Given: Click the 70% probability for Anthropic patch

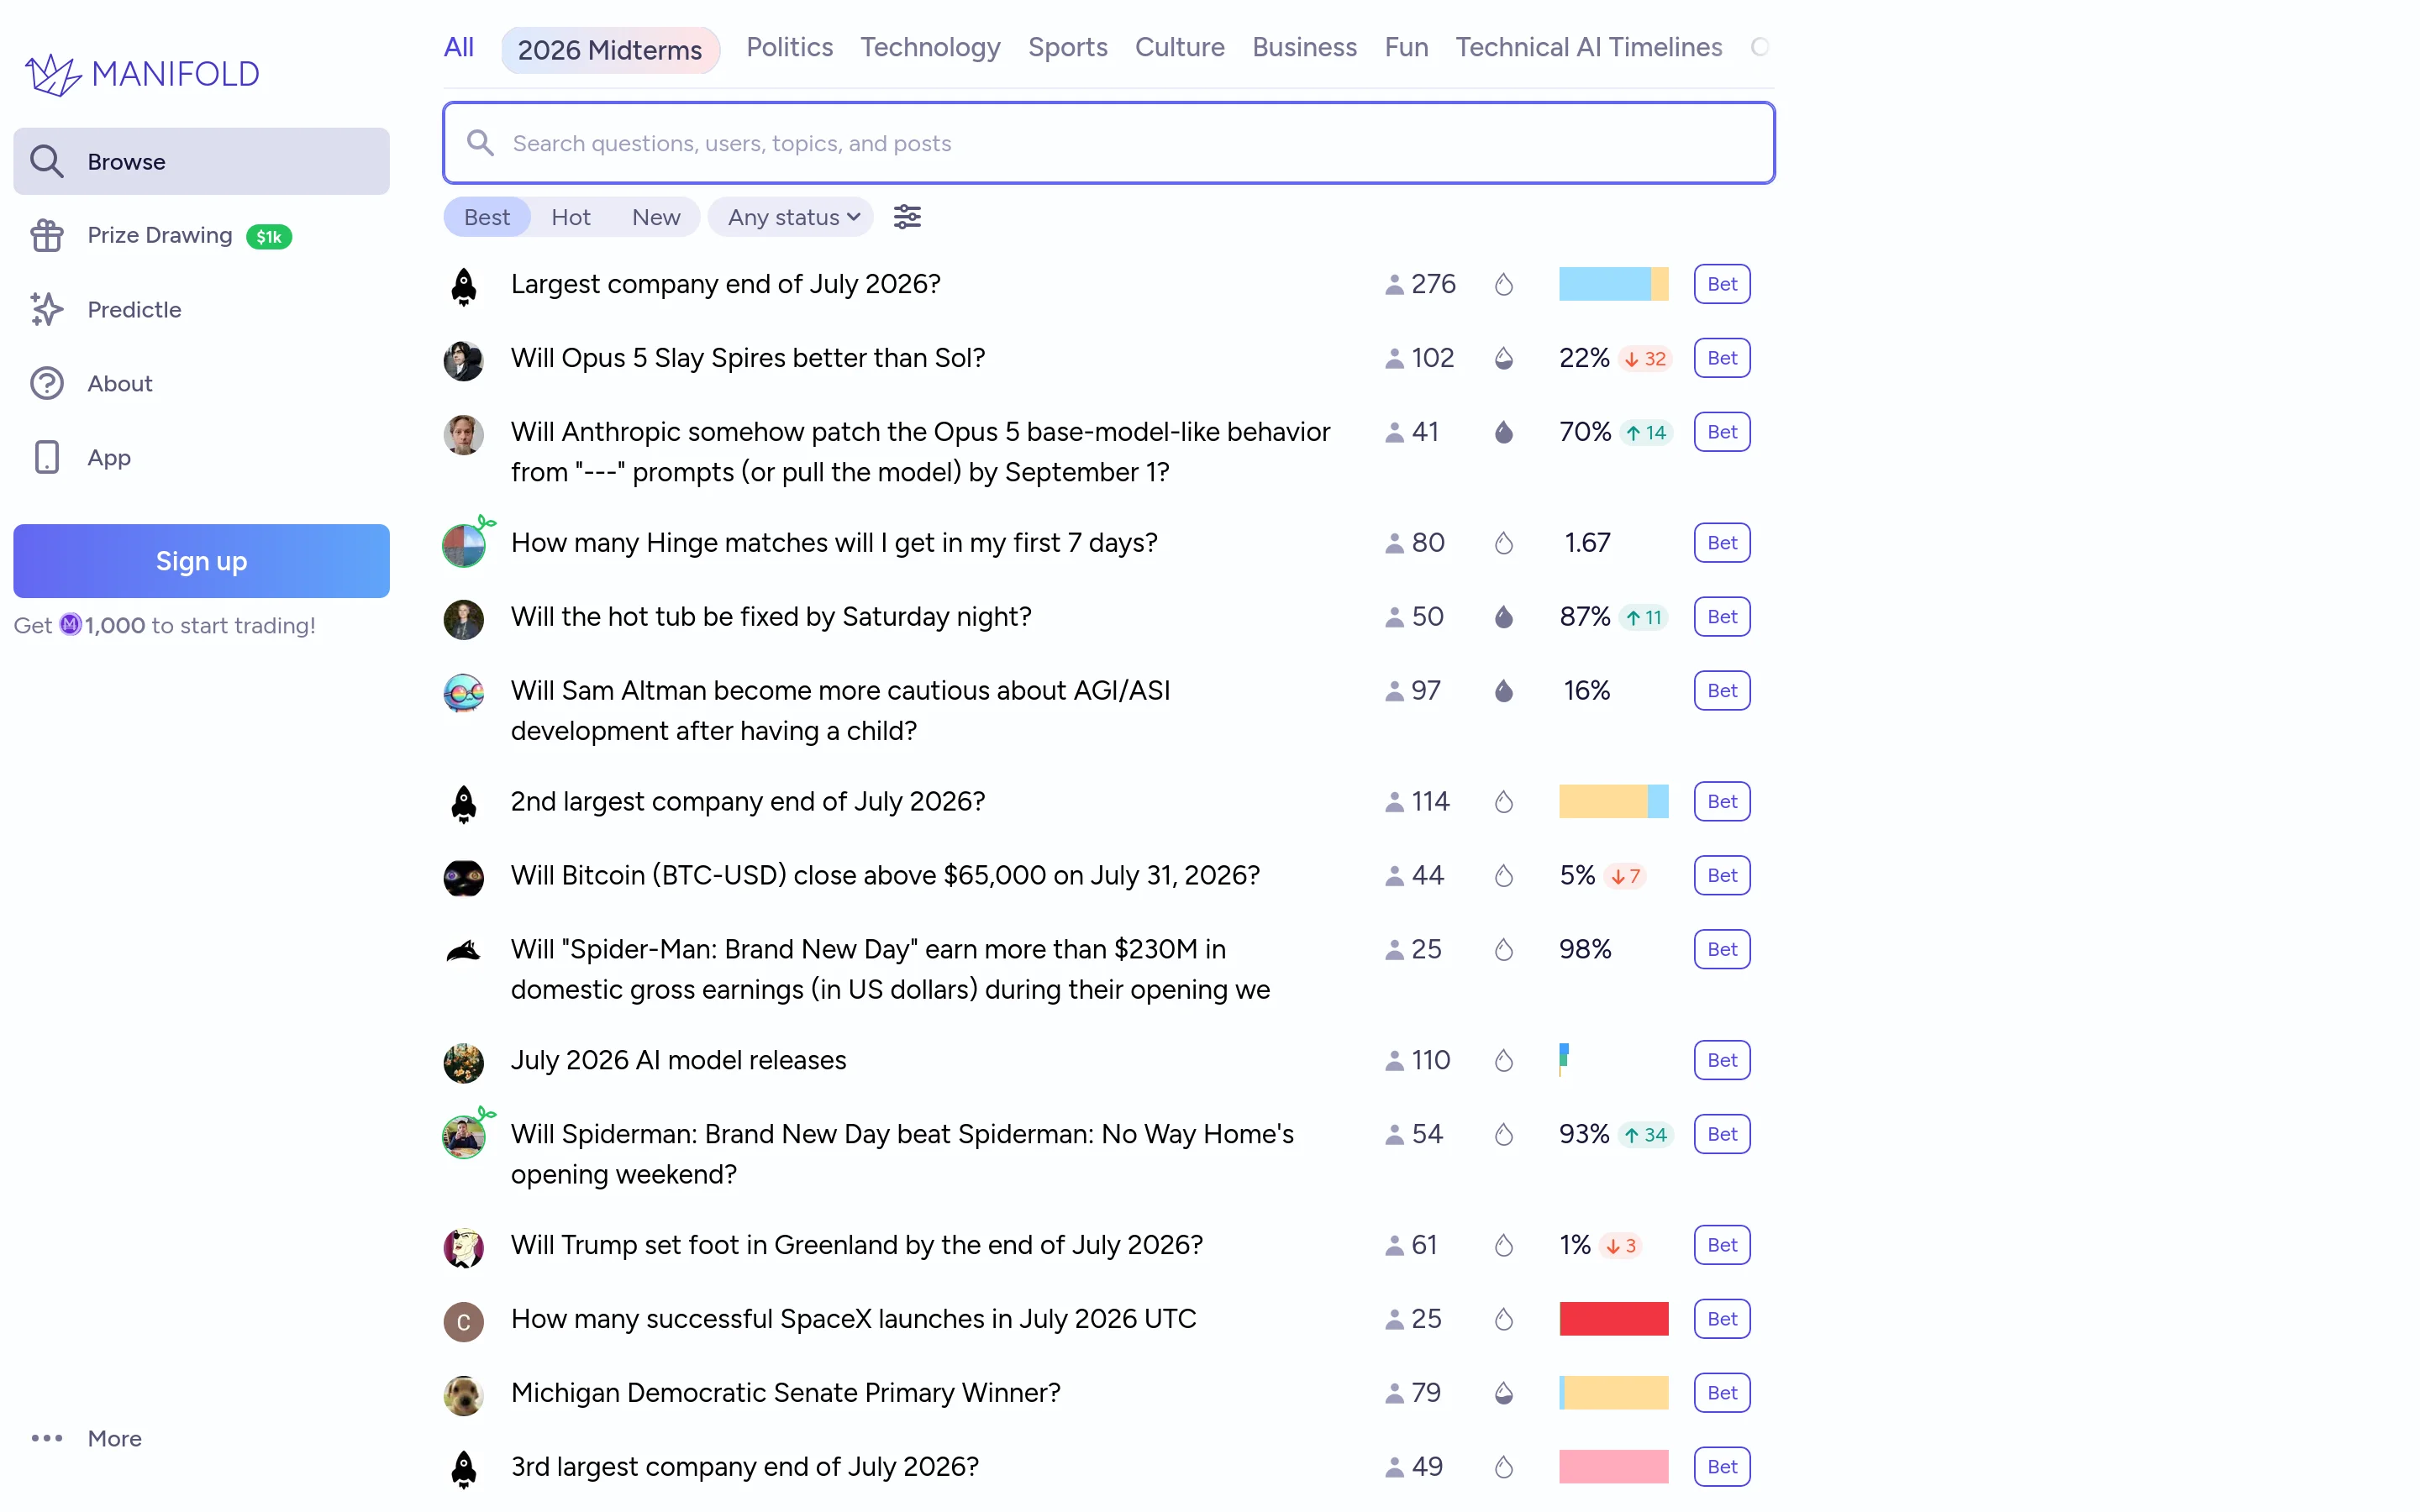Looking at the screenshot, I should [x=1585, y=432].
